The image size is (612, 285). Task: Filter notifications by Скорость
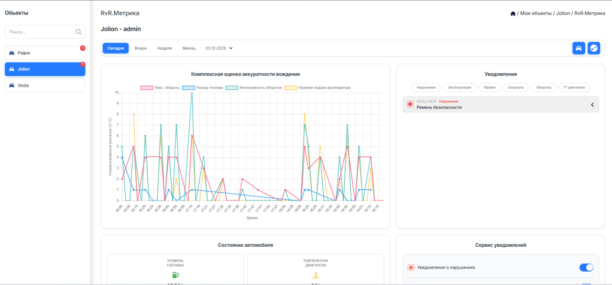coord(516,88)
